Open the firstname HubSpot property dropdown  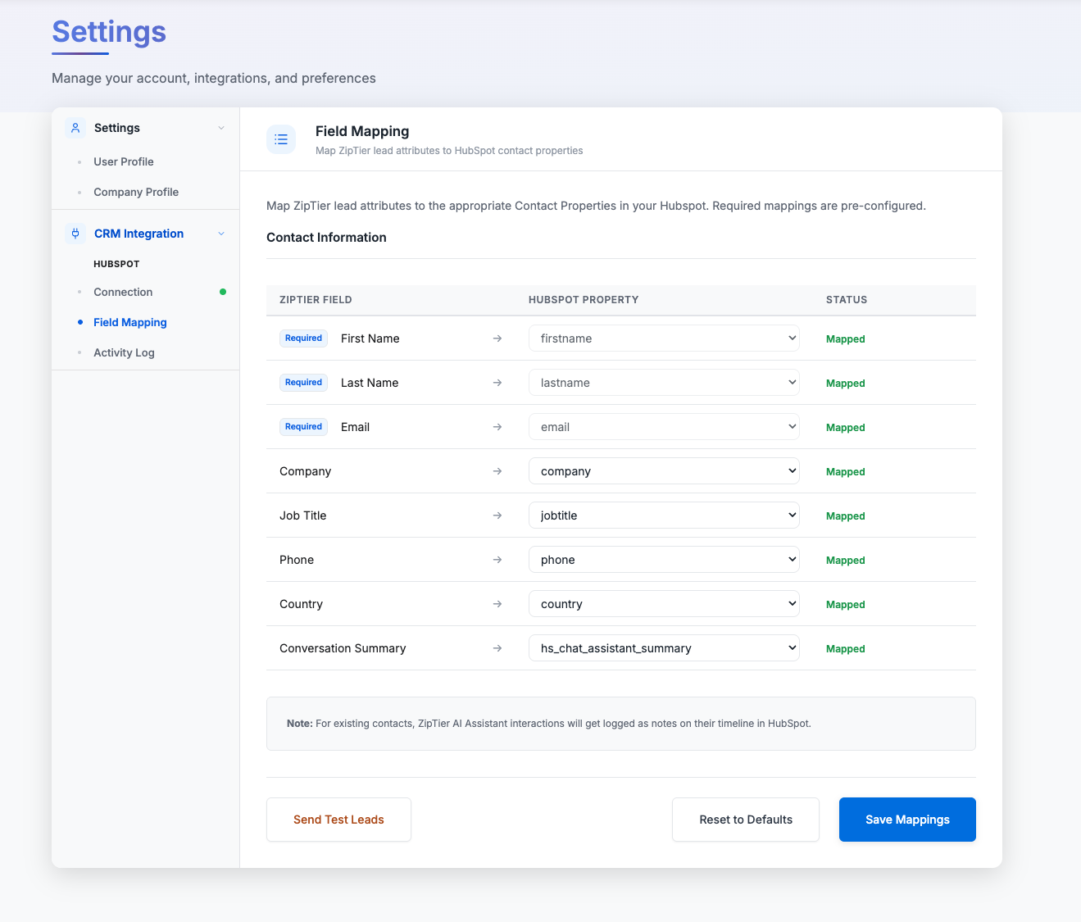(664, 338)
